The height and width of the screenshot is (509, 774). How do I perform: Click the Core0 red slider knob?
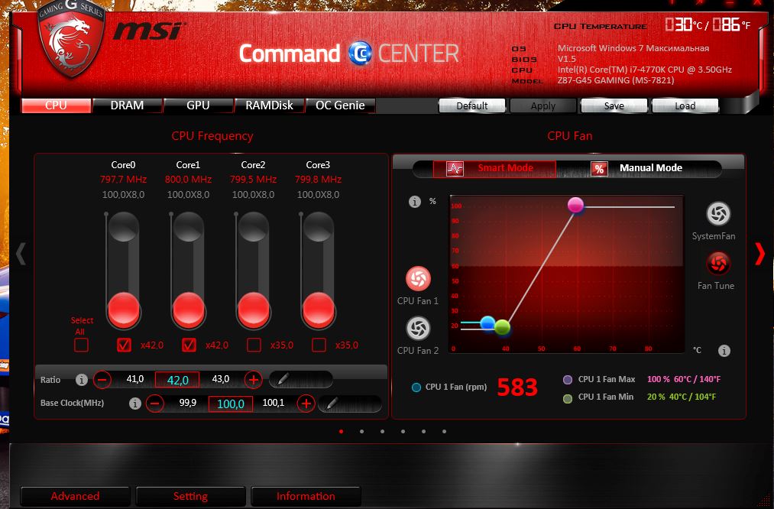pos(124,310)
